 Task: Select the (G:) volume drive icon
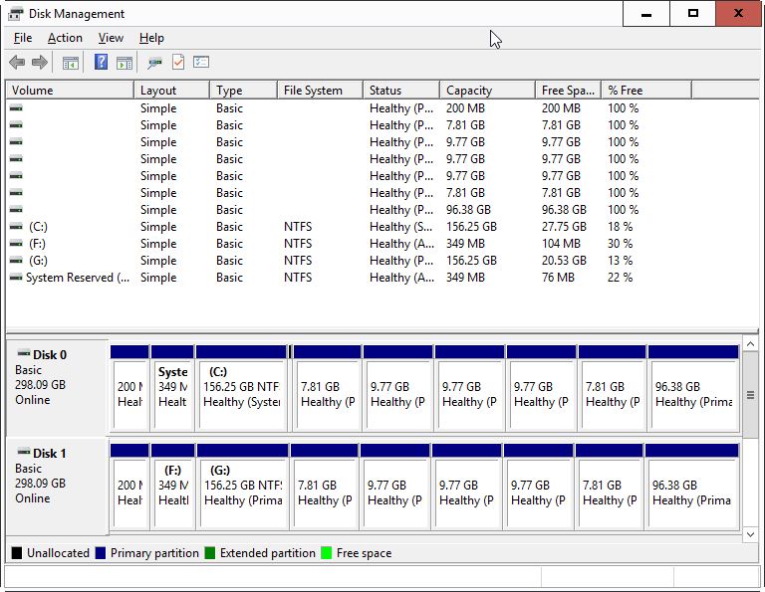[x=16, y=261]
